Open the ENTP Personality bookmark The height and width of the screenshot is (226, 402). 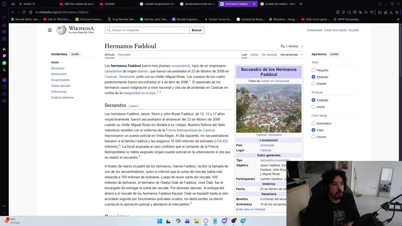click(346, 19)
